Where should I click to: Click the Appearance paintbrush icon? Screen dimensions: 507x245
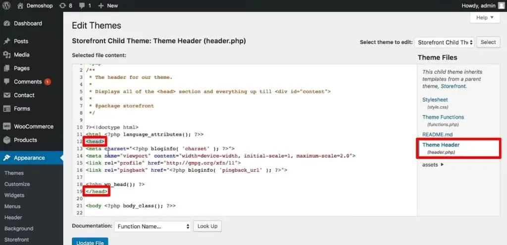7,158
